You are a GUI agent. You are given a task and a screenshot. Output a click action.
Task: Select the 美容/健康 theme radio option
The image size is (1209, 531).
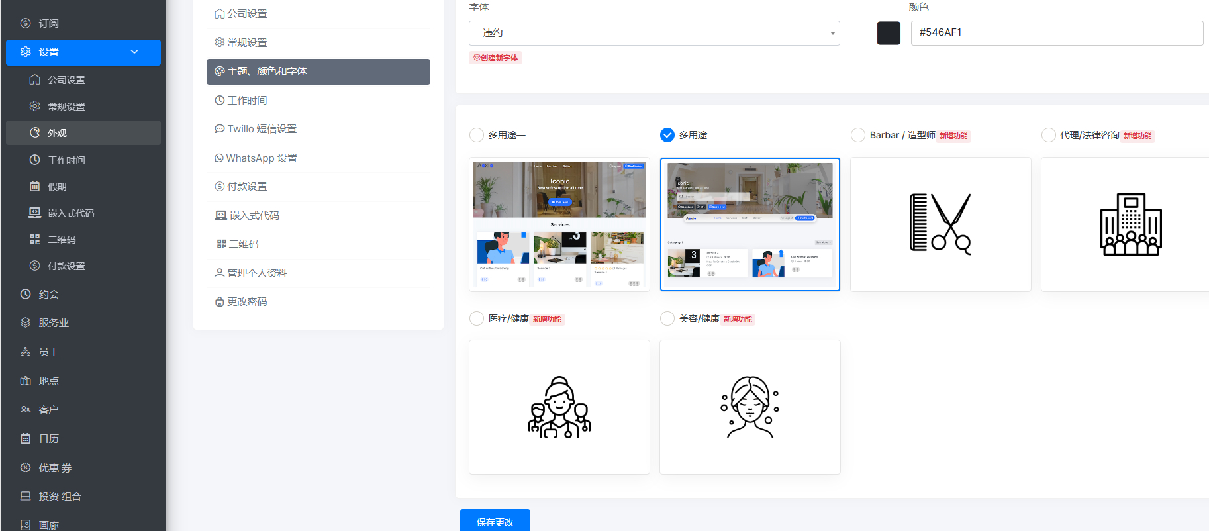tap(667, 318)
